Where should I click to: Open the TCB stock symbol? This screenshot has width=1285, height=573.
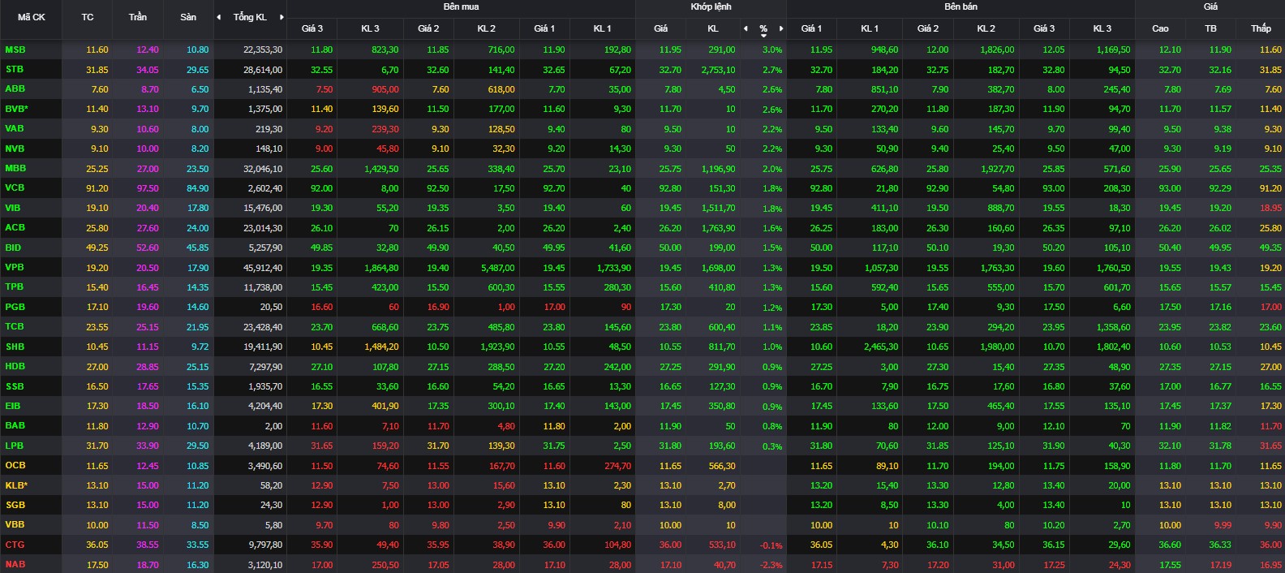pos(15,326)
